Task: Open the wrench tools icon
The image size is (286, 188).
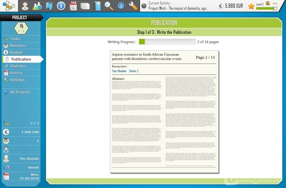Action: pos(133,6)
